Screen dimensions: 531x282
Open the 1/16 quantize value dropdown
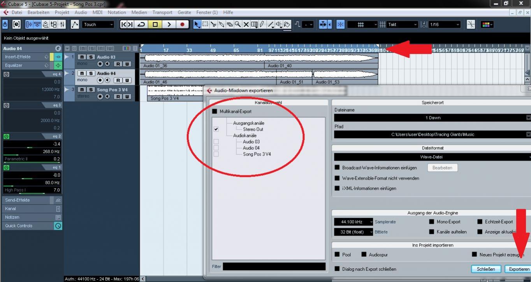[x=445, y=25]
